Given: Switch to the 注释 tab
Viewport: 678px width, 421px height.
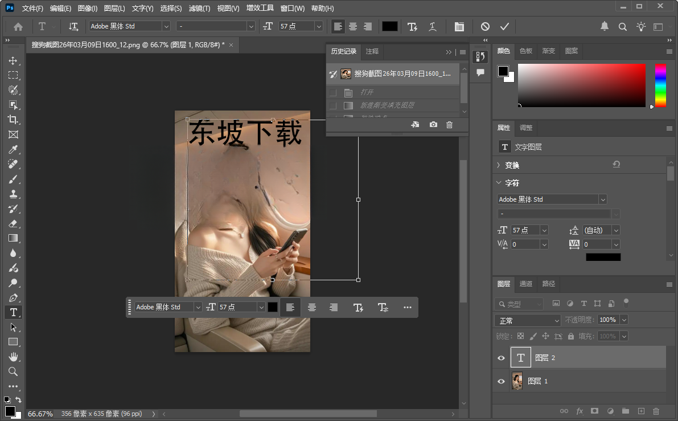Looking at the screenshot, I should coord(372,51).
